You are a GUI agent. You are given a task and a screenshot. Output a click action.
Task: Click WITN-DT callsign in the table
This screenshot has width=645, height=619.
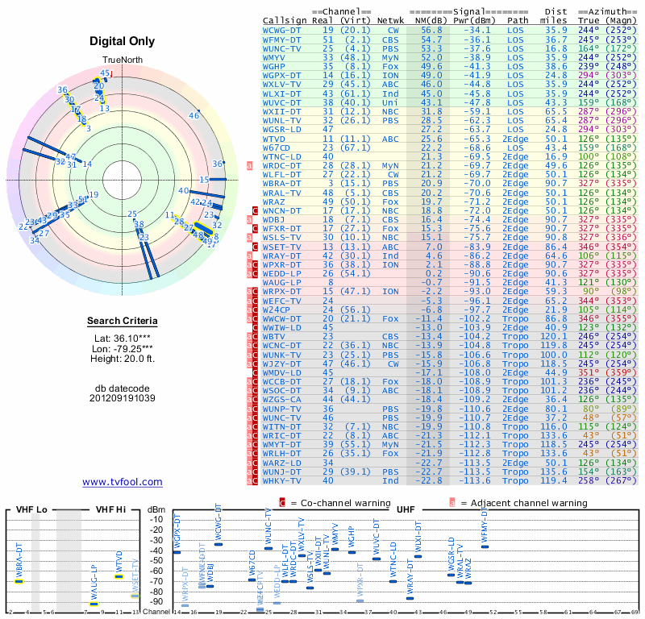click(x=281, y=427)
